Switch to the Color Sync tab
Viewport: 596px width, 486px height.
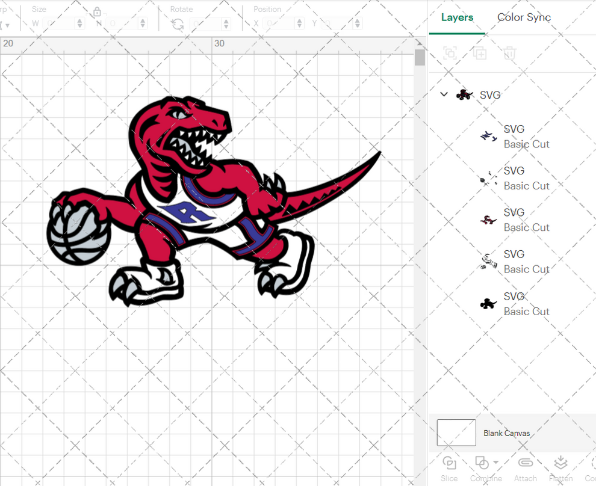524,17
